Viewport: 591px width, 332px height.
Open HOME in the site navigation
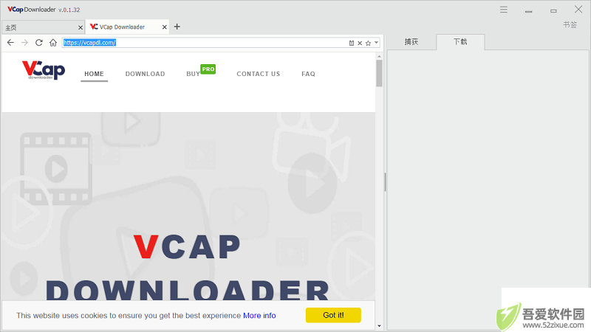(95, 74)
